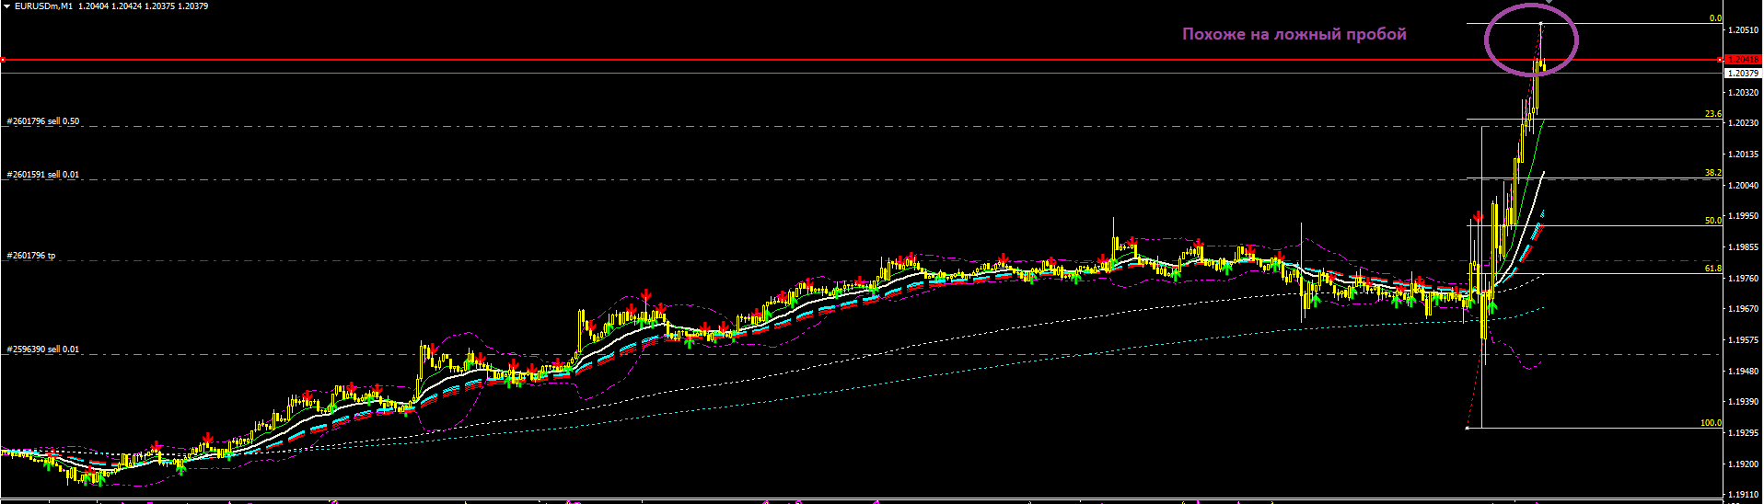Click the 1.19670 price scale value
The image size is (1764, 504).
pos(1744,309)
